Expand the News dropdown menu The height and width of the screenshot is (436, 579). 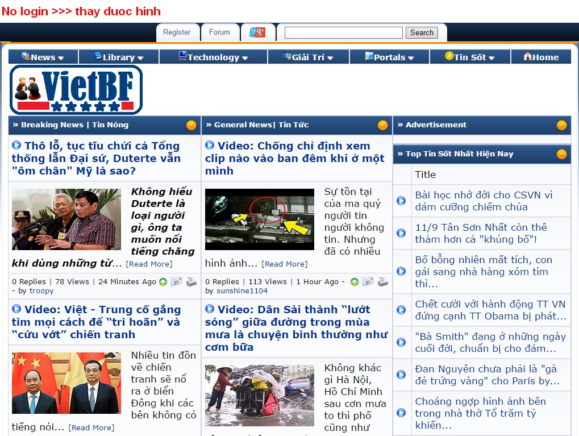[43, 57]
